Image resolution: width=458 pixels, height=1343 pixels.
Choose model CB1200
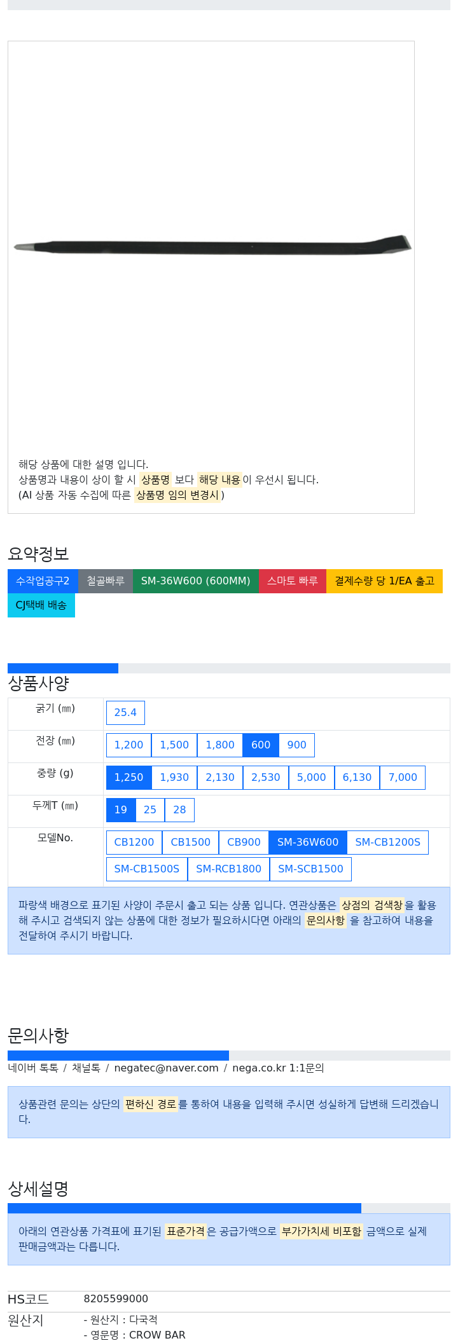134,843
